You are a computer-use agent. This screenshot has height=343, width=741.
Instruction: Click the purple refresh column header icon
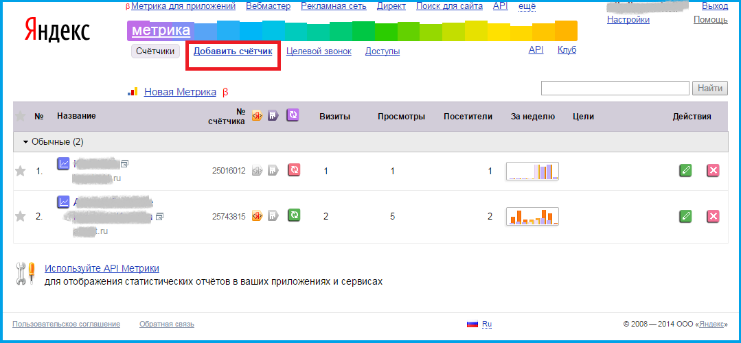click(293, 115)
